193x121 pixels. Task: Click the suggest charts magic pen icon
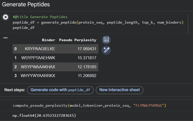[x=106, y=50]
